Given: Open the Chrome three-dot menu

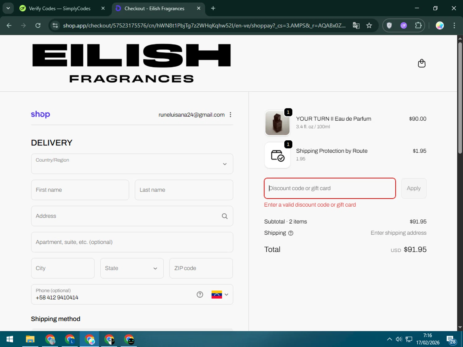Looking at the screenshot, I should (454, 26).
